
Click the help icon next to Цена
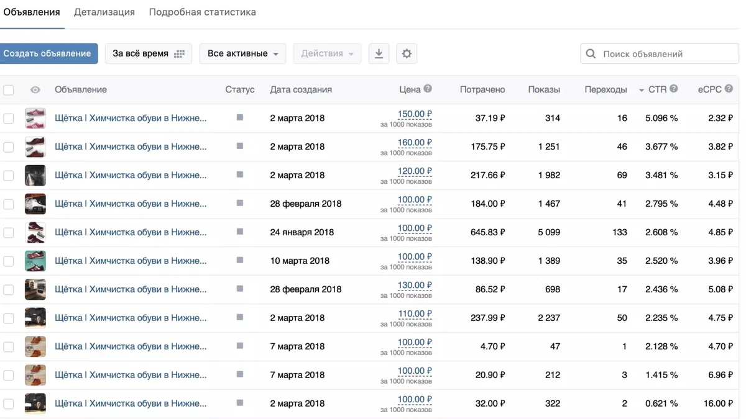point(428,89)
